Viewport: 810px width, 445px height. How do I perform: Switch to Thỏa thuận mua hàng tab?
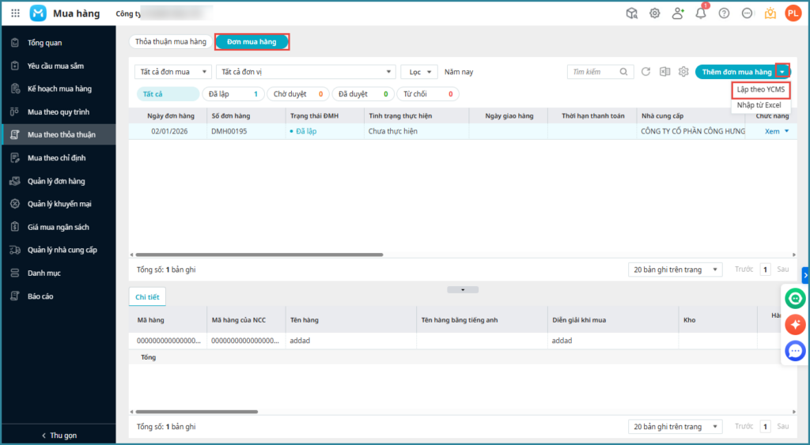pyautogui.click(x=170, y=42)
